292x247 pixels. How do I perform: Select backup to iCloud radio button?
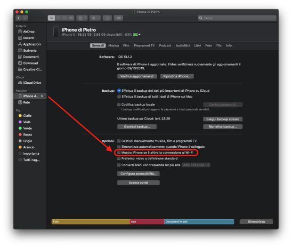119,91
